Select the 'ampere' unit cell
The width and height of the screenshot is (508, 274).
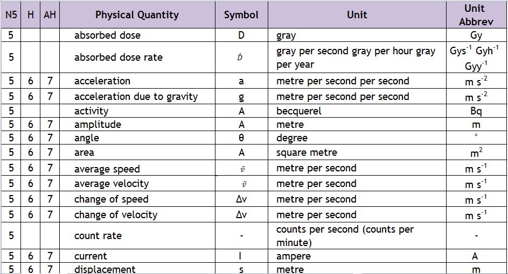pos(357,256)
